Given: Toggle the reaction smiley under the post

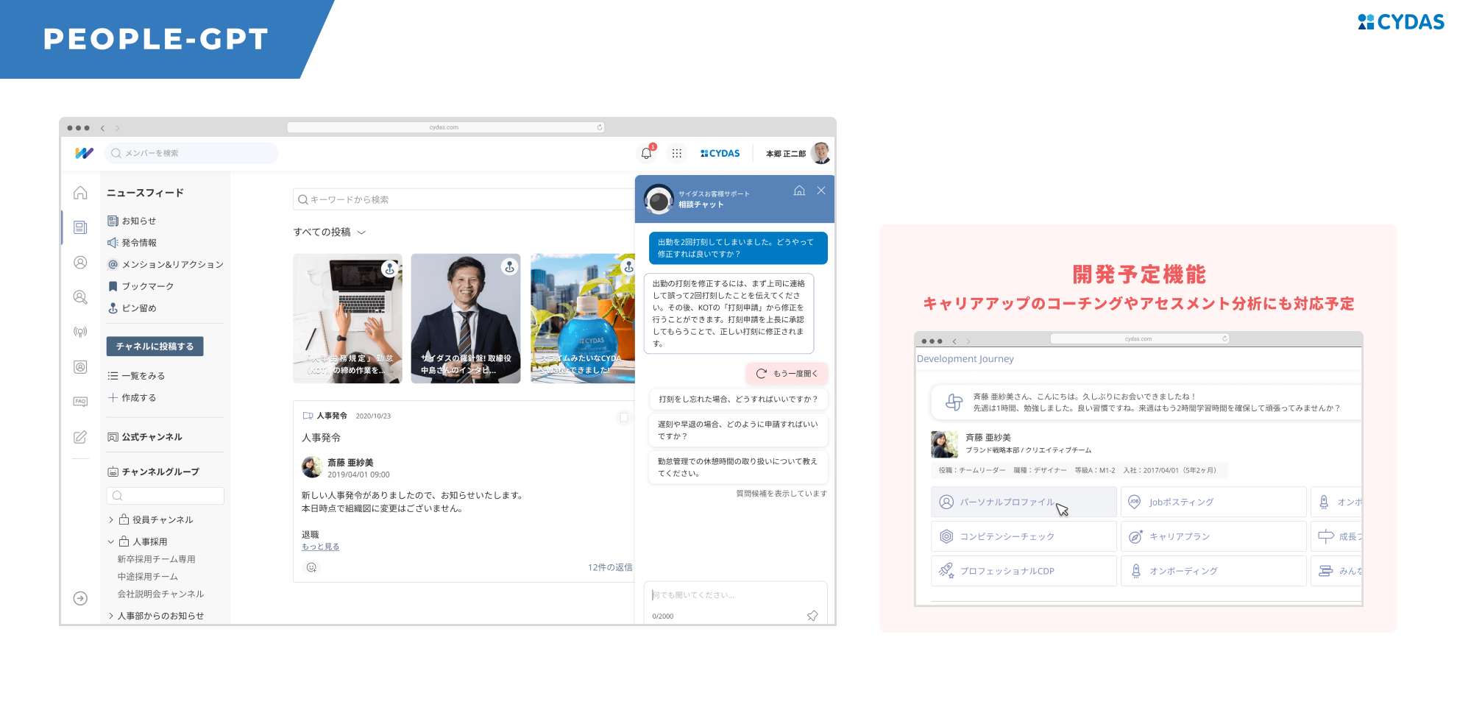Looking at the screenshot, I should tap(311, 567).
